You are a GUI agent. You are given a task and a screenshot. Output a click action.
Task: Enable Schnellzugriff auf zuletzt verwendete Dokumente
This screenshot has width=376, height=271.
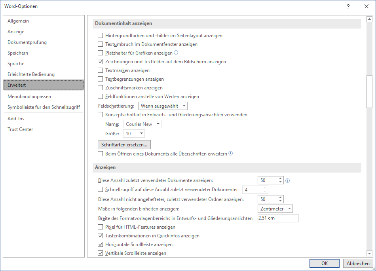point(100,190)
